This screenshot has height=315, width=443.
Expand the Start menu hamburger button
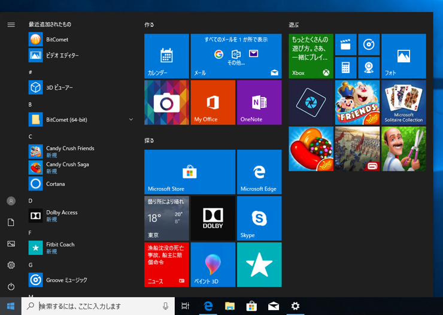tap(11, 25)
